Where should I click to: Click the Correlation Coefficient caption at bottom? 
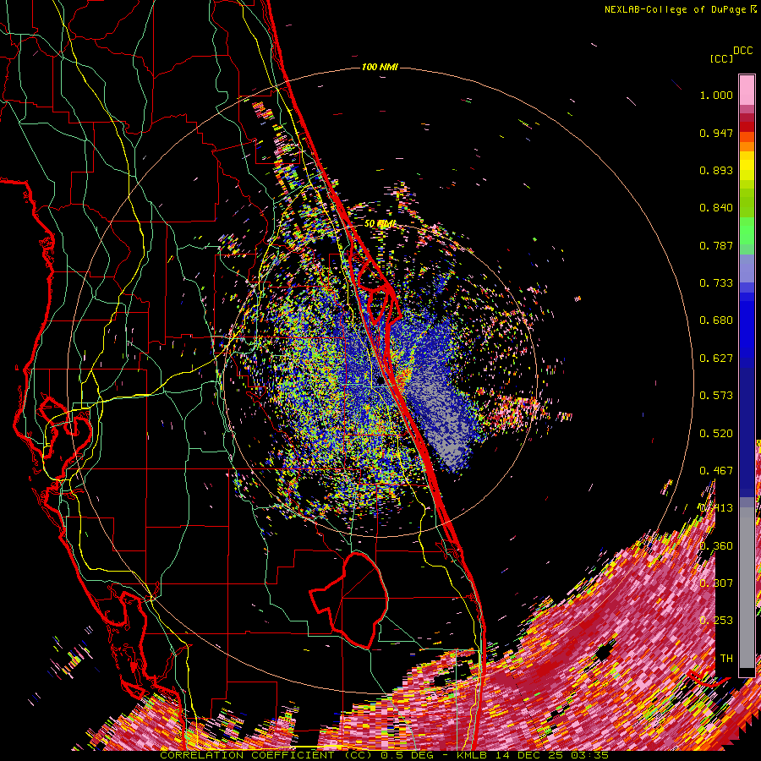384,755
